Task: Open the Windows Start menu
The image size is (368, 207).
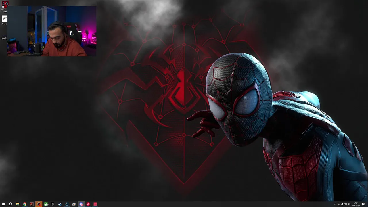Action: [x=3, y=204]
